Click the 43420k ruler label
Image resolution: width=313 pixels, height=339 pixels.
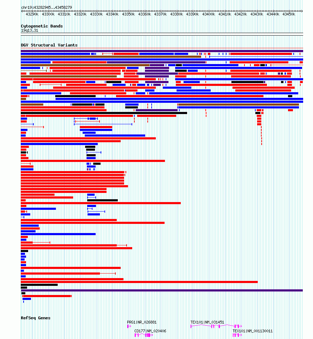pyautogui.click(x=241, y=14)
